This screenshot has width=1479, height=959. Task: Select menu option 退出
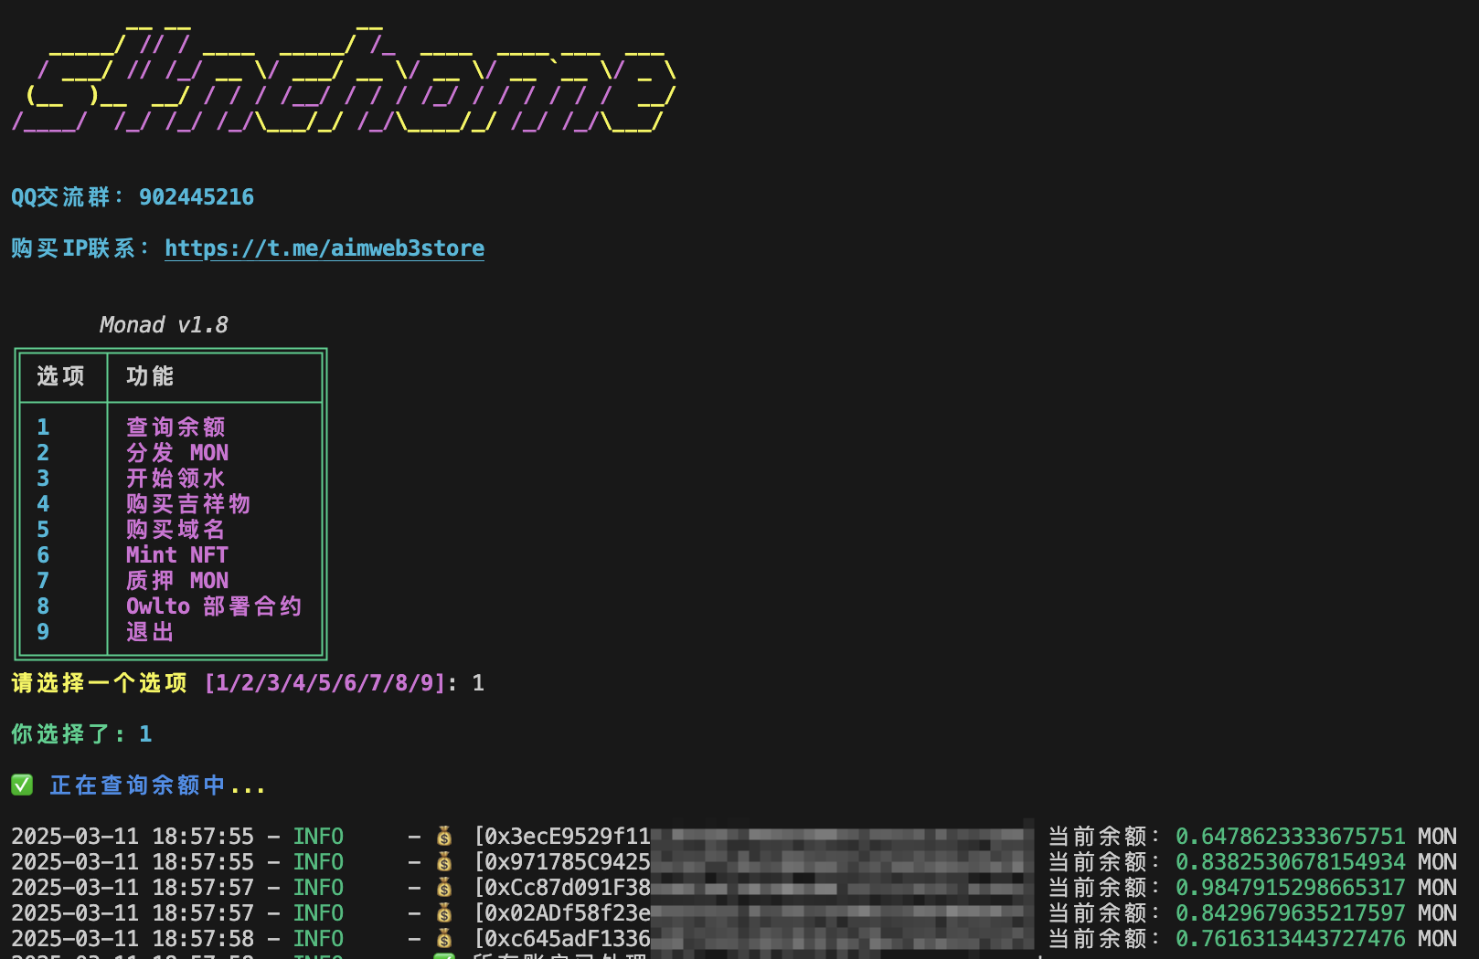tap(150, 632)
